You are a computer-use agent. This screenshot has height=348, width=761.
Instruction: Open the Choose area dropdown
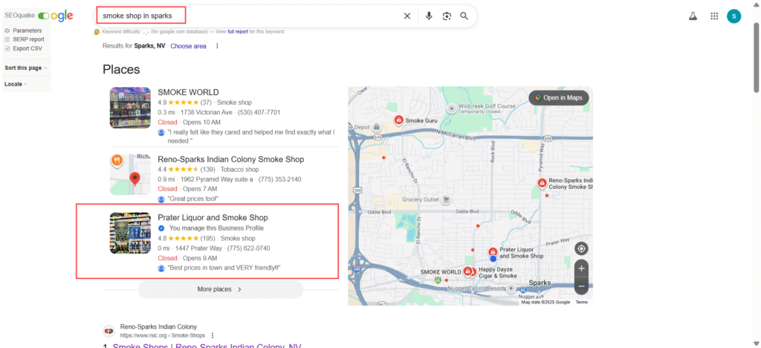(x=188, y=46)
